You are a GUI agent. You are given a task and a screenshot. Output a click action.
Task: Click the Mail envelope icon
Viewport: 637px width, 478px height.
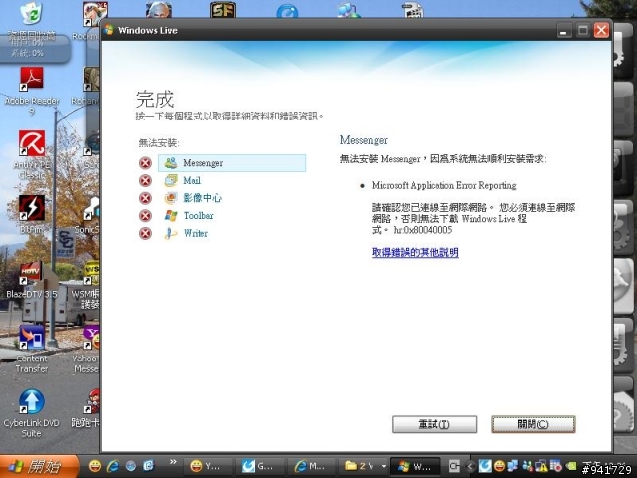(171, 180)
